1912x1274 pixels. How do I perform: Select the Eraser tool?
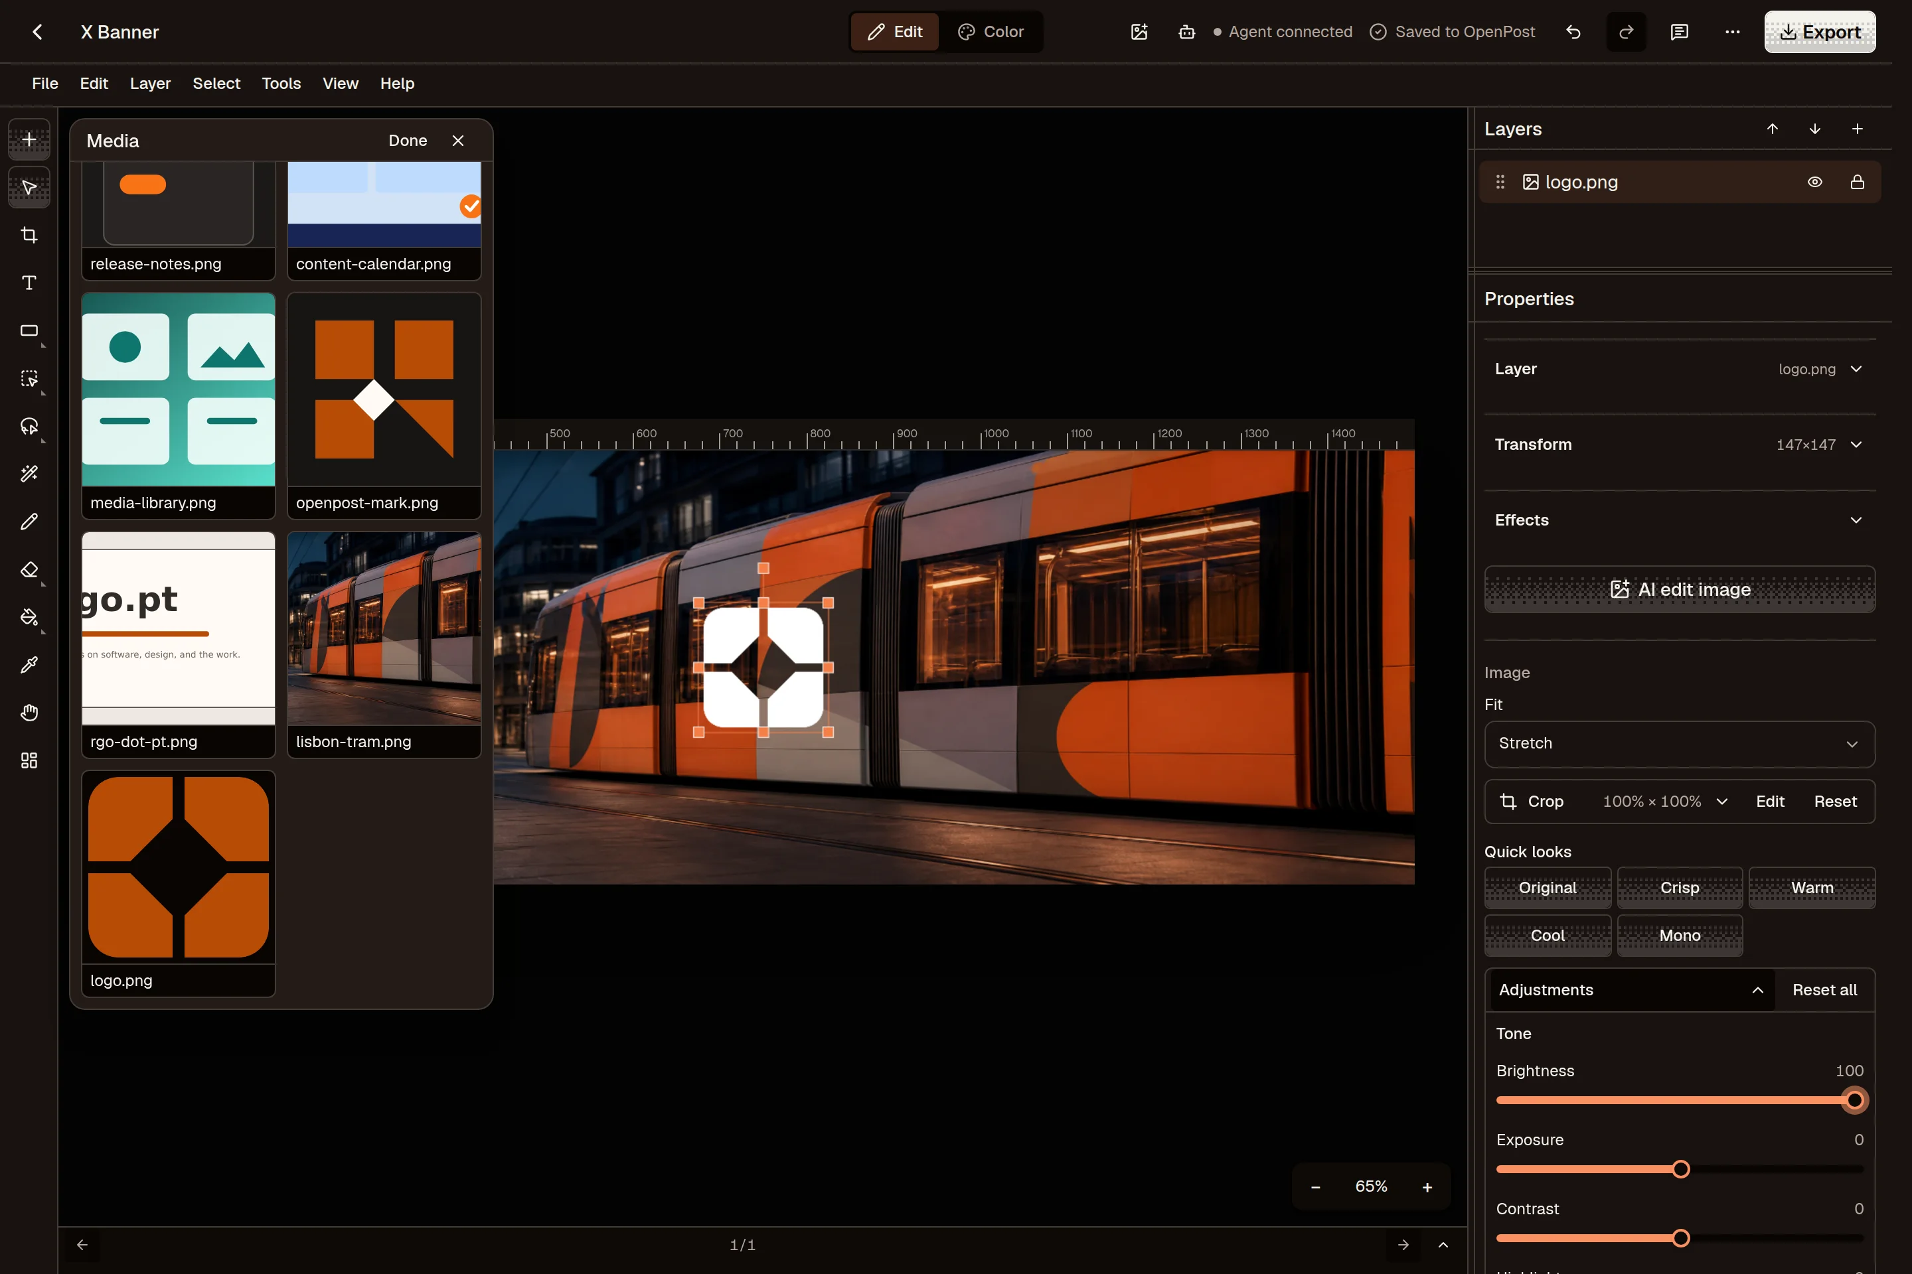tap(29, 569)
